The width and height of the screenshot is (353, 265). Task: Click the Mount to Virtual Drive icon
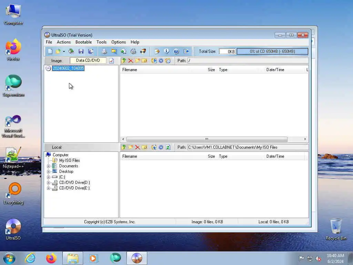tap(133, 51)
